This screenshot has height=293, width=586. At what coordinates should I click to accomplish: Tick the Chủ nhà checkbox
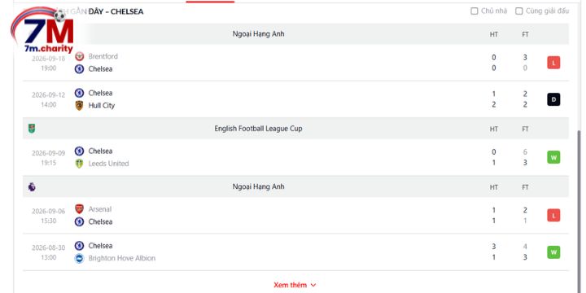click(x=474, y=11)
